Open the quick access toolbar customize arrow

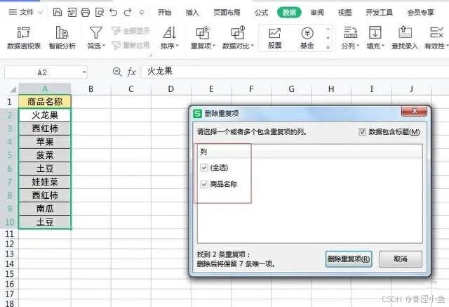click(x=142, y=13)
